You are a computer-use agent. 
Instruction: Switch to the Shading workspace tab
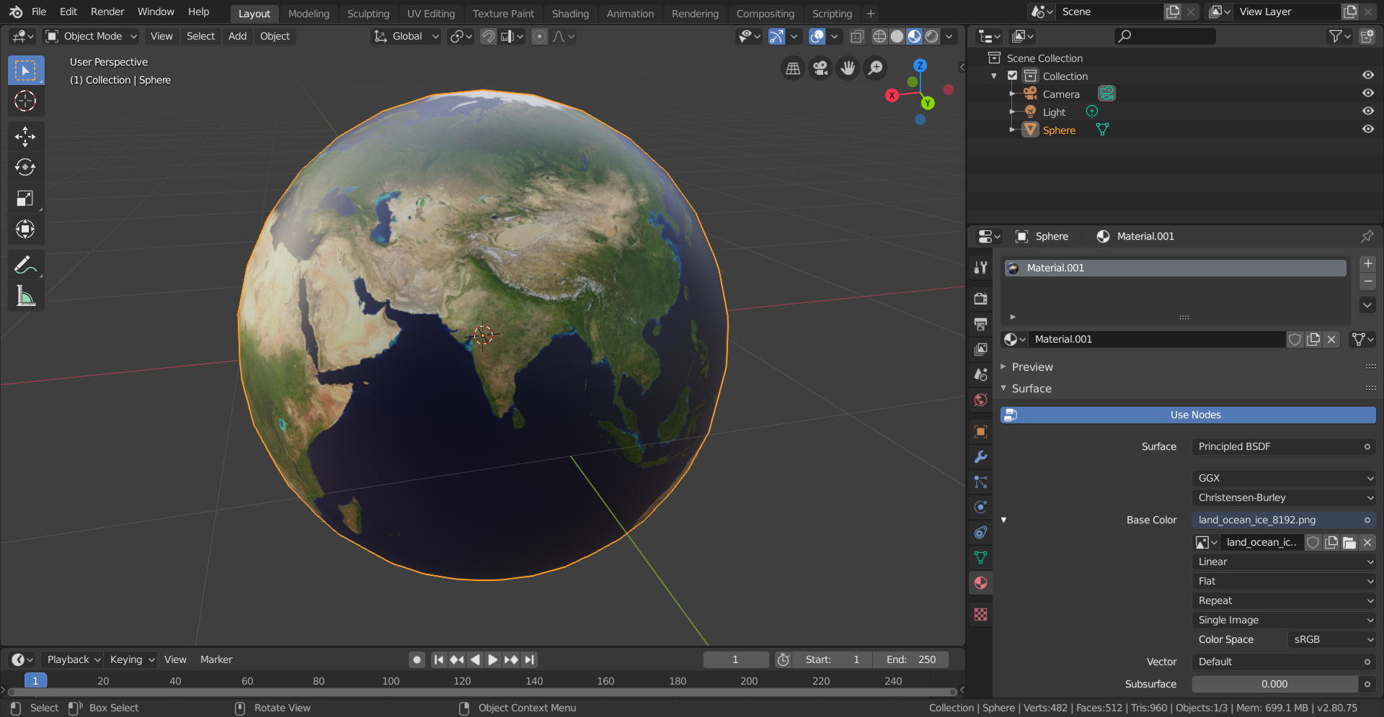569,14
